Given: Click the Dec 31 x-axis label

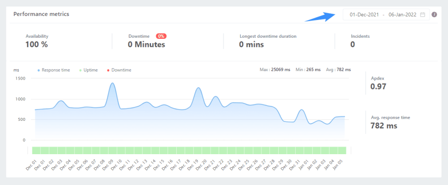Looking at the screenshot, I should coord(294,165).
